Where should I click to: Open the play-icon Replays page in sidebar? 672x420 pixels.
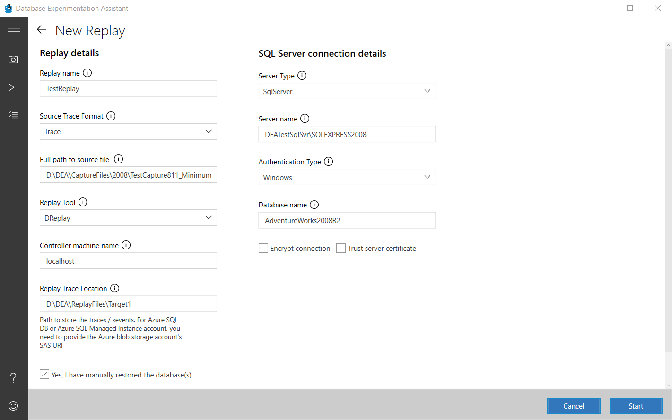pos(11,87)
